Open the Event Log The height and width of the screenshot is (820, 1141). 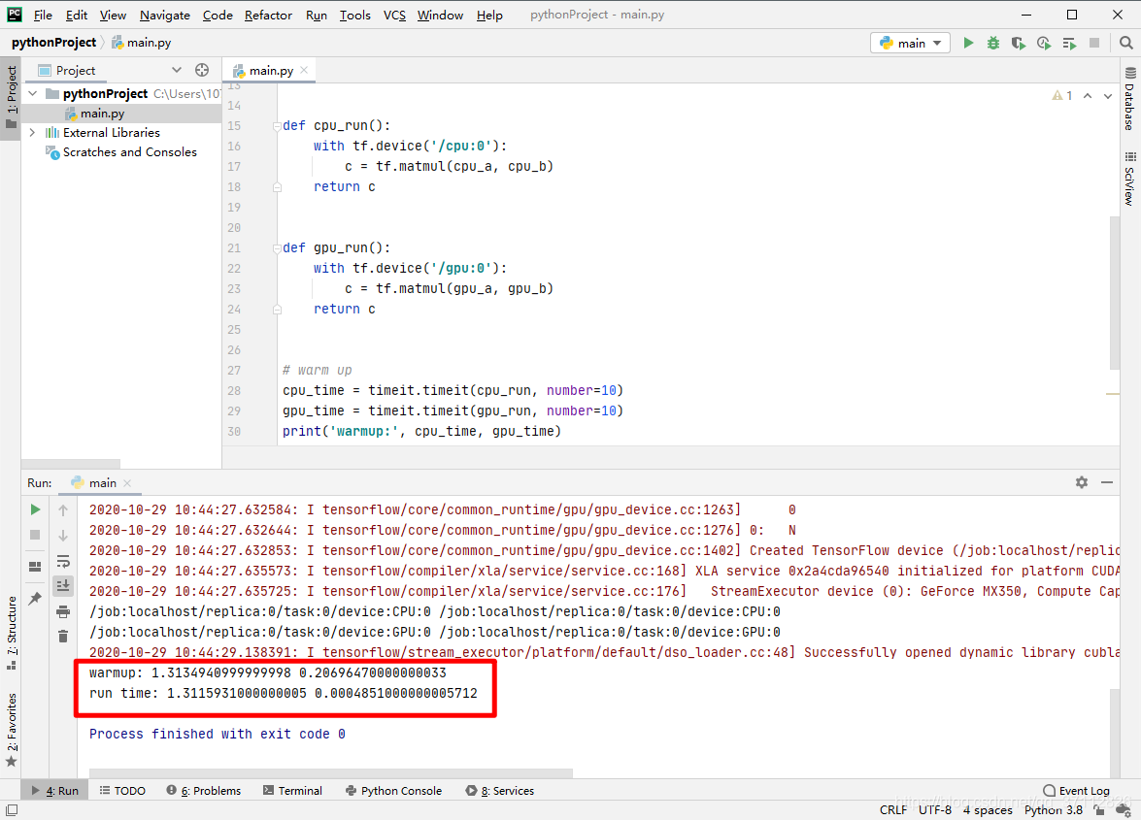pos(1076,790)
